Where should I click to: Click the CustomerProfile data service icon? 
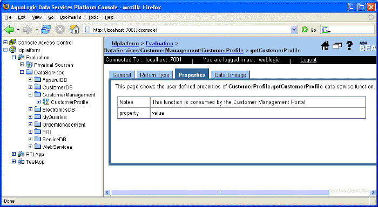pyautogui.click(x=46, y=102)
